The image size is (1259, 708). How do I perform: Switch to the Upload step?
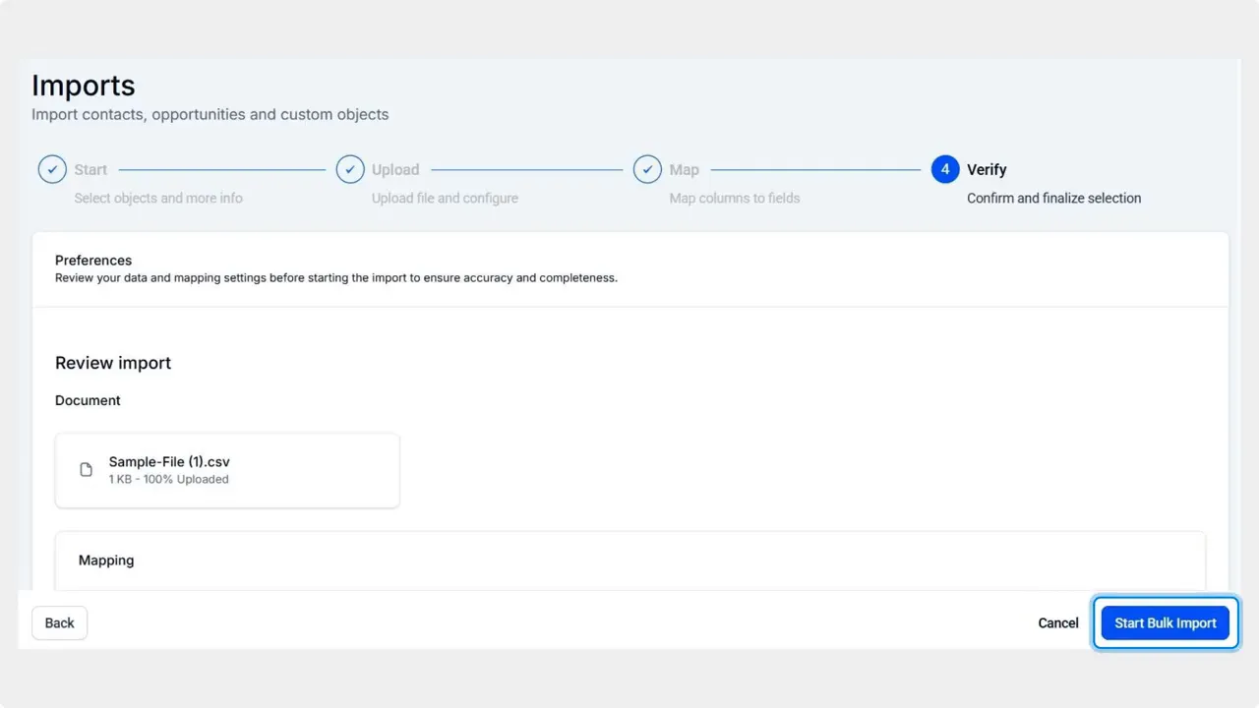pyautogui.click(x=395, y=169)
